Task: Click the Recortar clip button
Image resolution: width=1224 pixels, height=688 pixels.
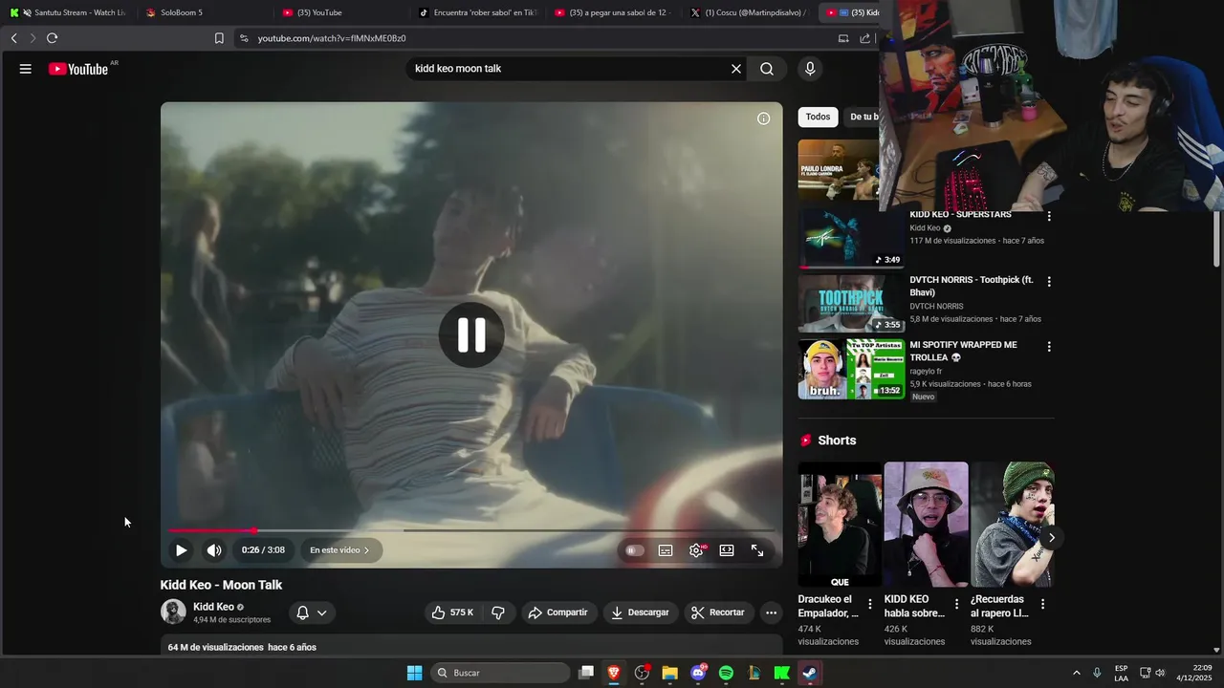Action: (x=718, y=613)
